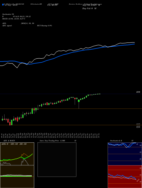
Task: Click the '36.21' label on the RSI line
Action: [138, 180]
